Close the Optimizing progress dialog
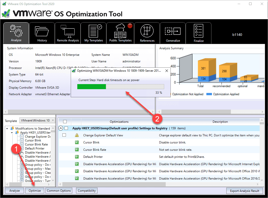 pos(167,71)
